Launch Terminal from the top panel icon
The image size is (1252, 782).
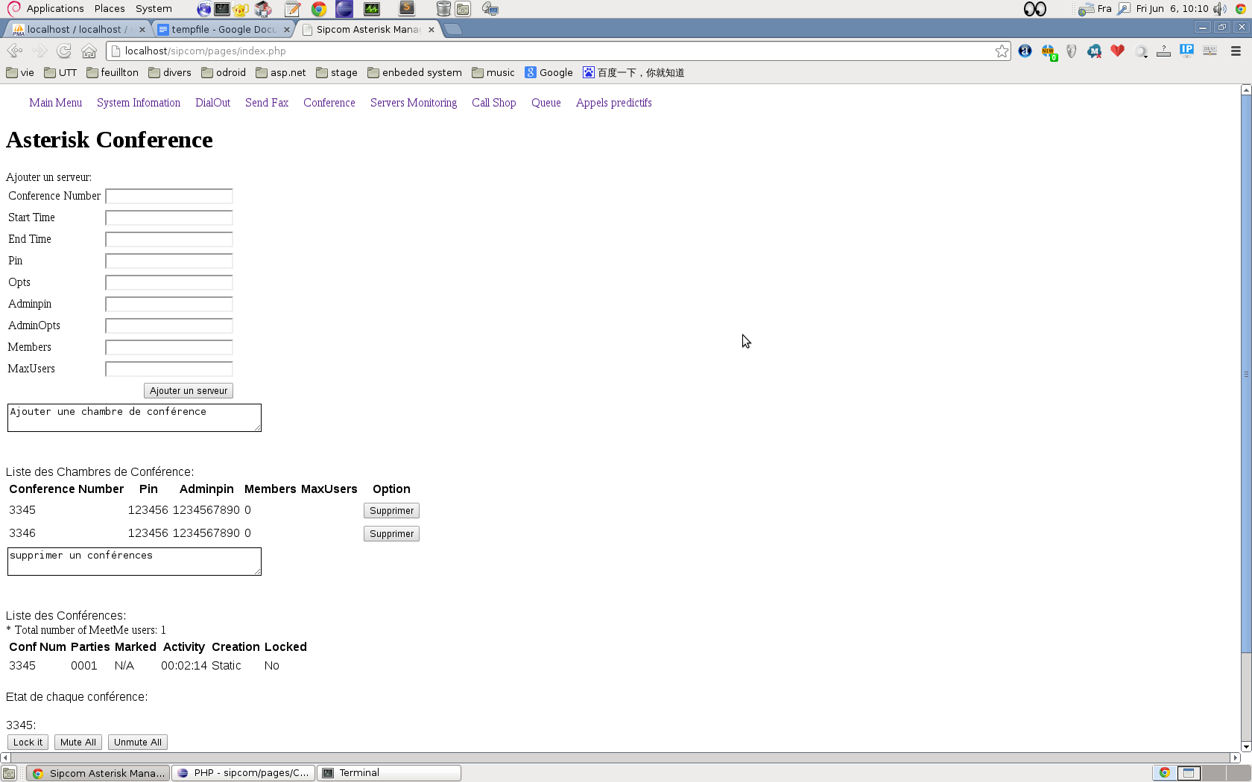[x=222, y=9]
